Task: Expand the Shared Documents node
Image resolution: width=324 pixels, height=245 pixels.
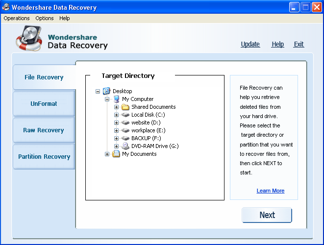Action: tap(116, 107)
